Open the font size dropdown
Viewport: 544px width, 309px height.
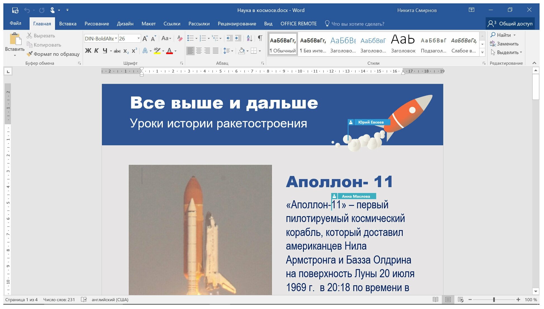coord(139,38)
